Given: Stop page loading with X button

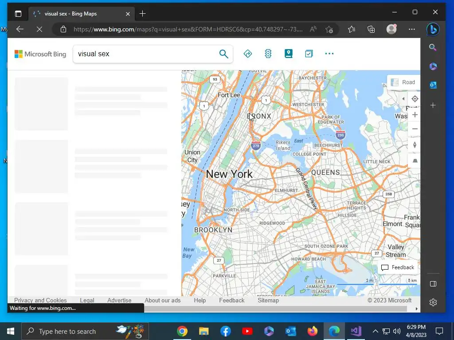Looking at the screenshot, I should coord(39,29).
